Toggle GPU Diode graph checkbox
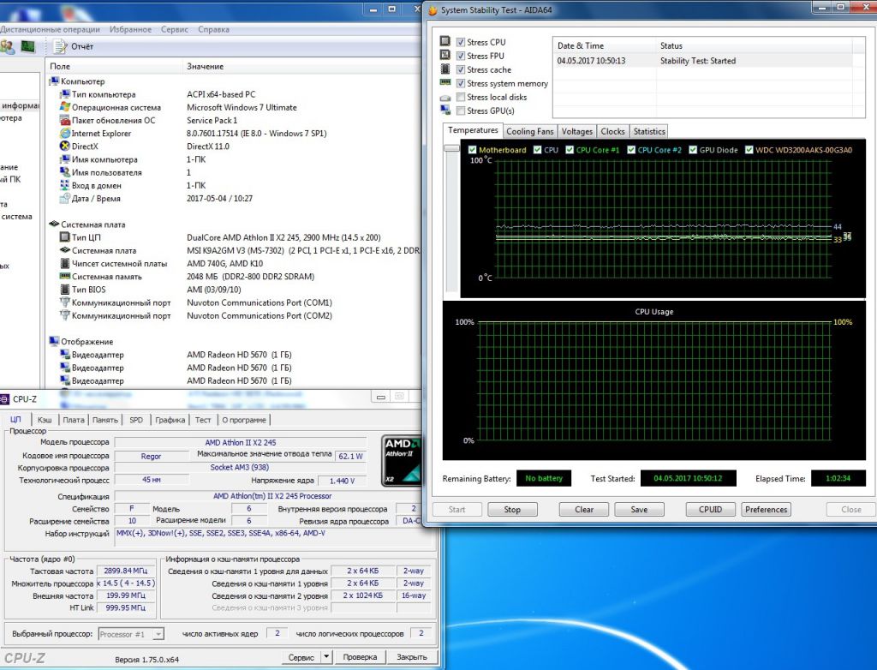Screen dimensions: 877x670 click(x=692, y=150)
